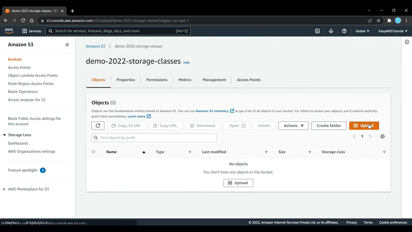Screen dimensions: 412x232
Task: Open Feature spotlight in sidebar
Action: point(23,170)
